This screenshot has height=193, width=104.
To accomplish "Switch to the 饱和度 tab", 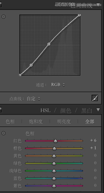I will click(36, 122).
